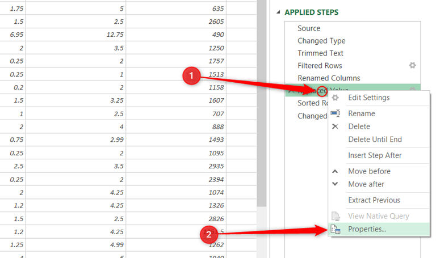
Task: Select the Filtered Rows step
Action: click(320, 66)
